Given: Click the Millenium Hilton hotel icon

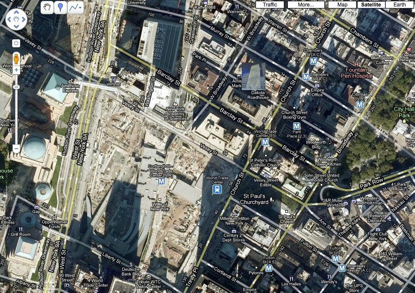Looking at the screenshot, I should coord(234,214).
